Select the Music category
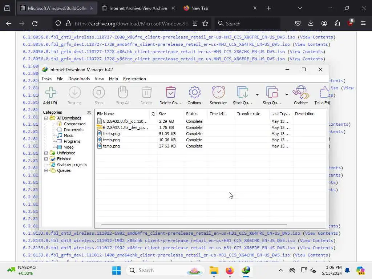372x279 pixels. (x=69, y=136)
